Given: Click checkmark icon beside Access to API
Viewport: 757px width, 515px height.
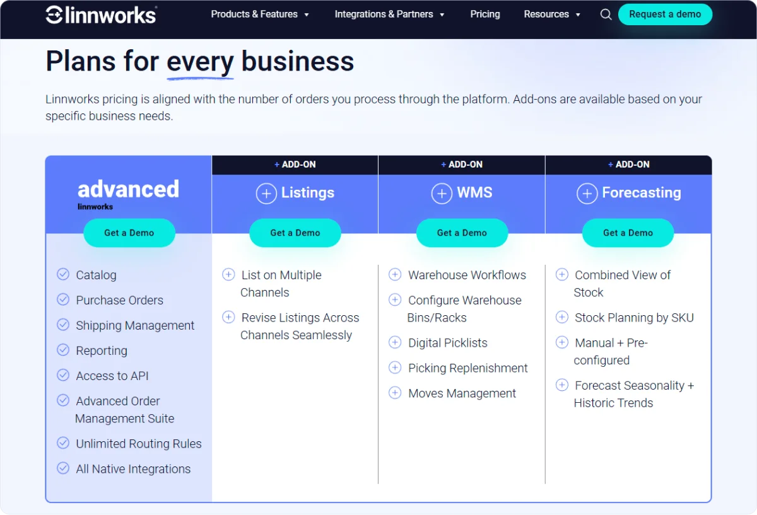Looking at the screenshot, I should (x=63, y=375).
